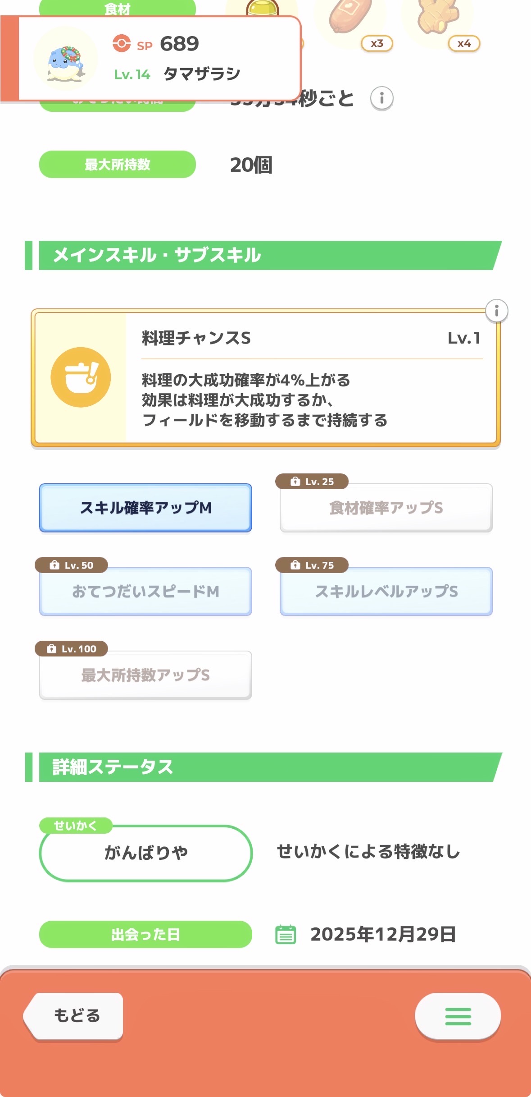
Task: Tap the calendar icon by met date
Action: click(x=286, y=934)
